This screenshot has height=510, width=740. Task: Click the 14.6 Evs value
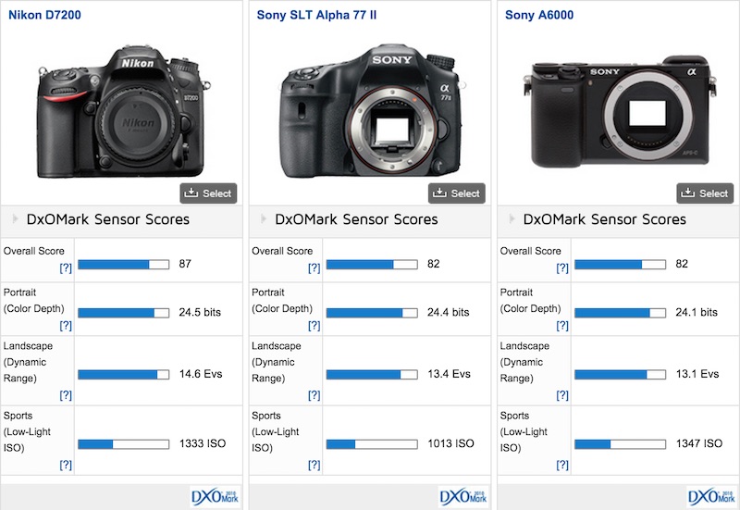[201, 374]
